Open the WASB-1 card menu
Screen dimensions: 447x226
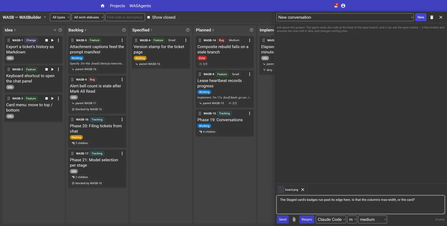point(58,40)
